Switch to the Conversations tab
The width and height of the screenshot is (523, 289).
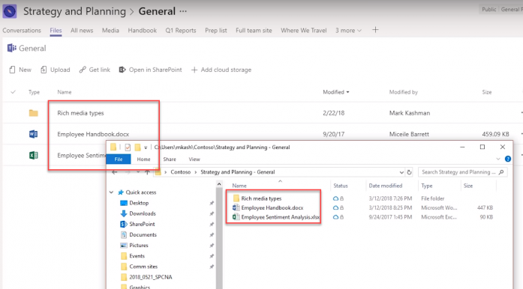22,30
